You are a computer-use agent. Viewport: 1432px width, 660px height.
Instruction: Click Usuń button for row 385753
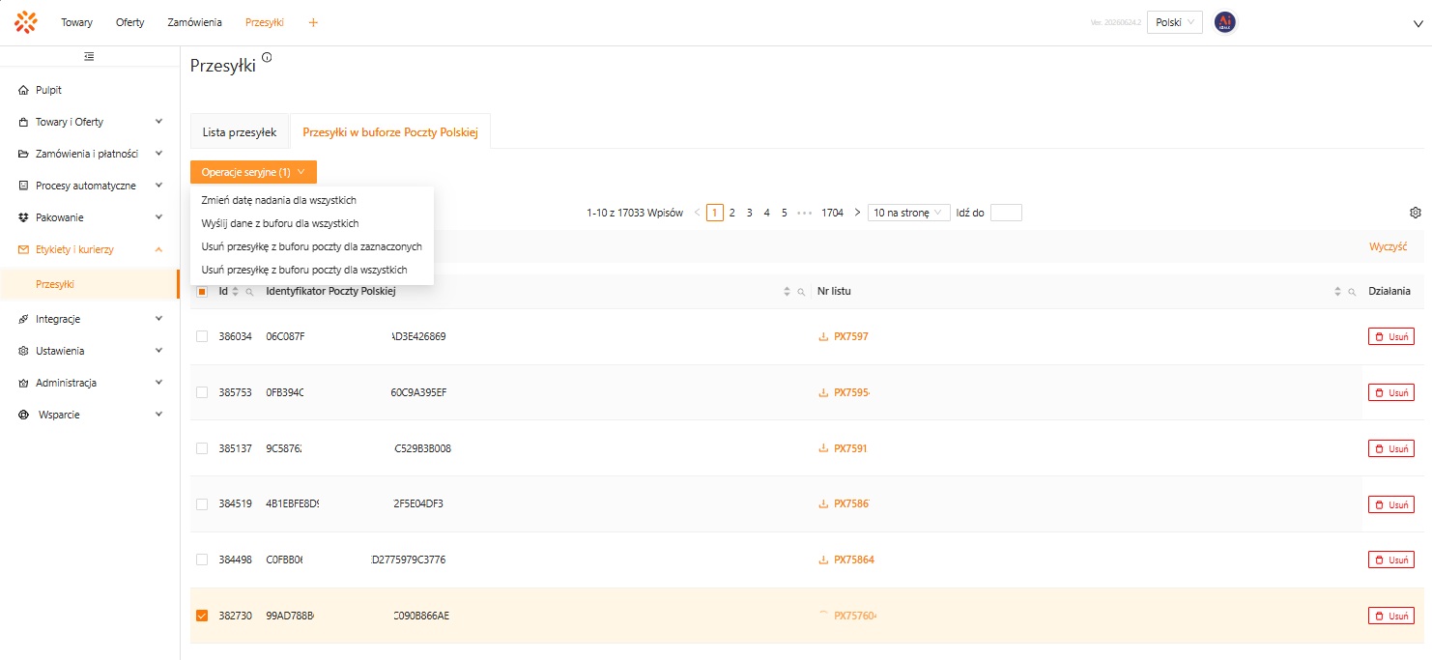click(x=1391, y=393)
